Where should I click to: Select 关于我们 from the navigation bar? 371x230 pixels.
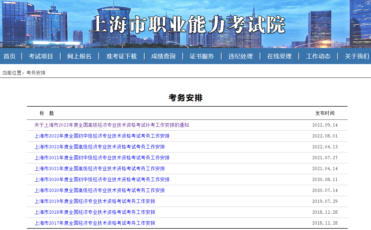click(x=357, y=56)
